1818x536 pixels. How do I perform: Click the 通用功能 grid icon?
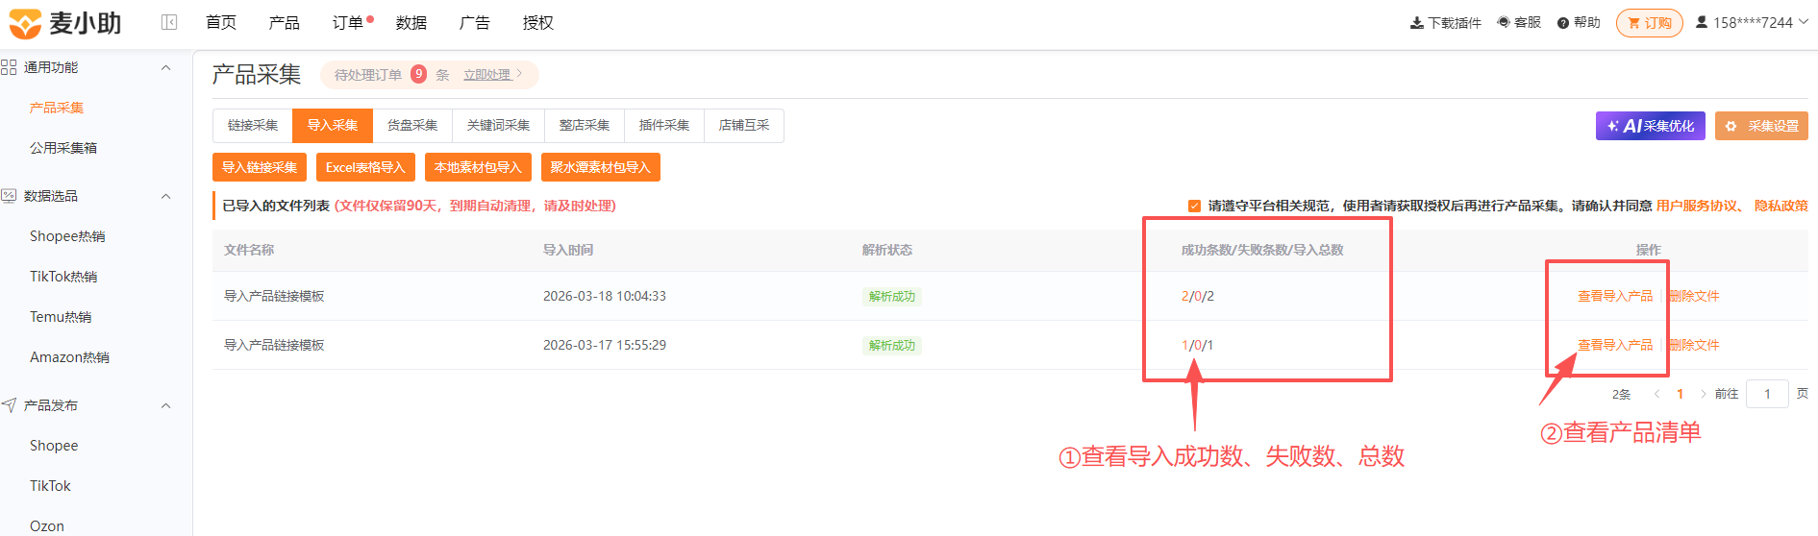[10, 67]
